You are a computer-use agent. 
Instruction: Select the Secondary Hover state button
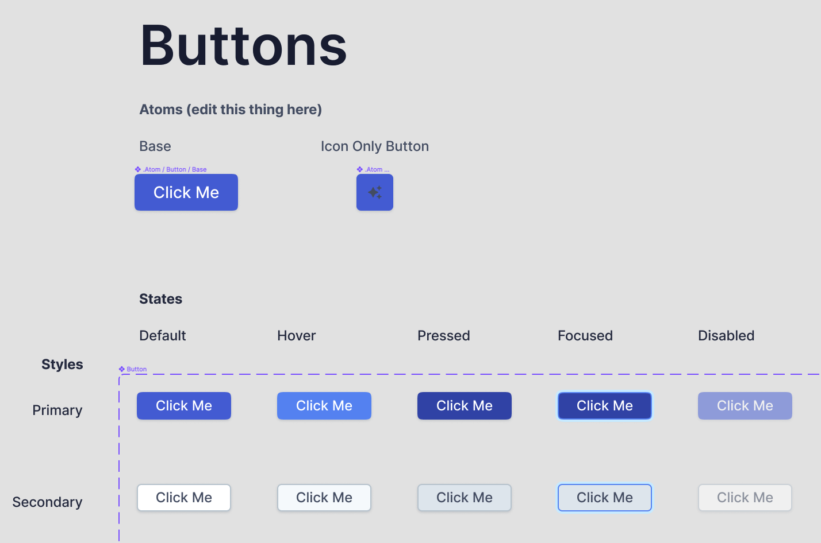(324, 498)
